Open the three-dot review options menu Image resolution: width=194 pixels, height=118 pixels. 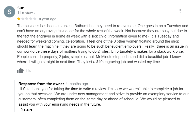coord(180,11)
